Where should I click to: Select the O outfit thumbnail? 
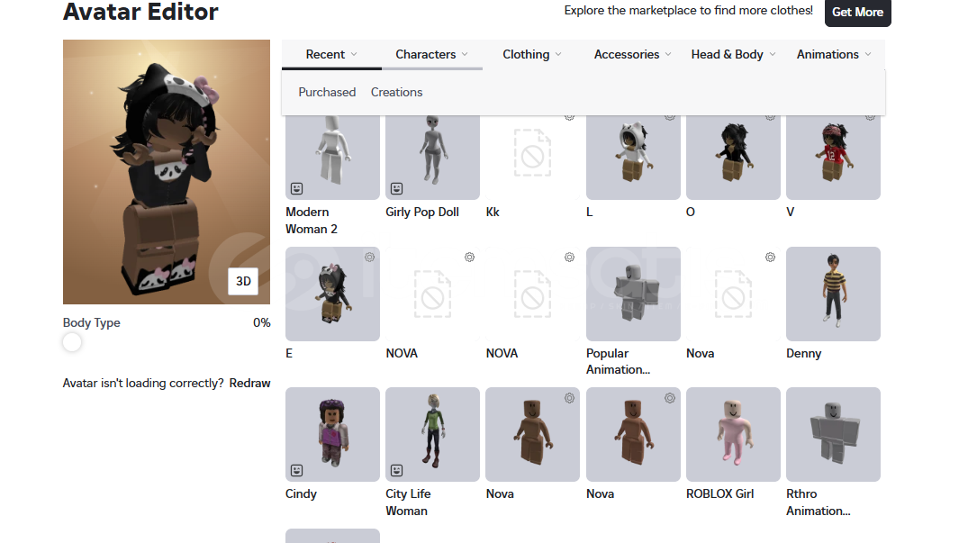tap(733, 157)
